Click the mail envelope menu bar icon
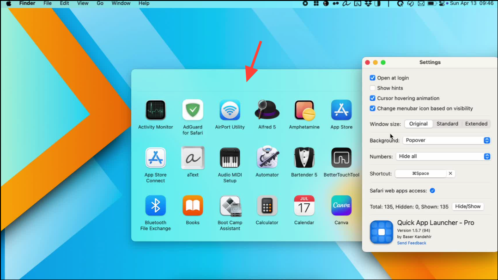The height and width of the screenshot is (280, 498). point(421,4)
